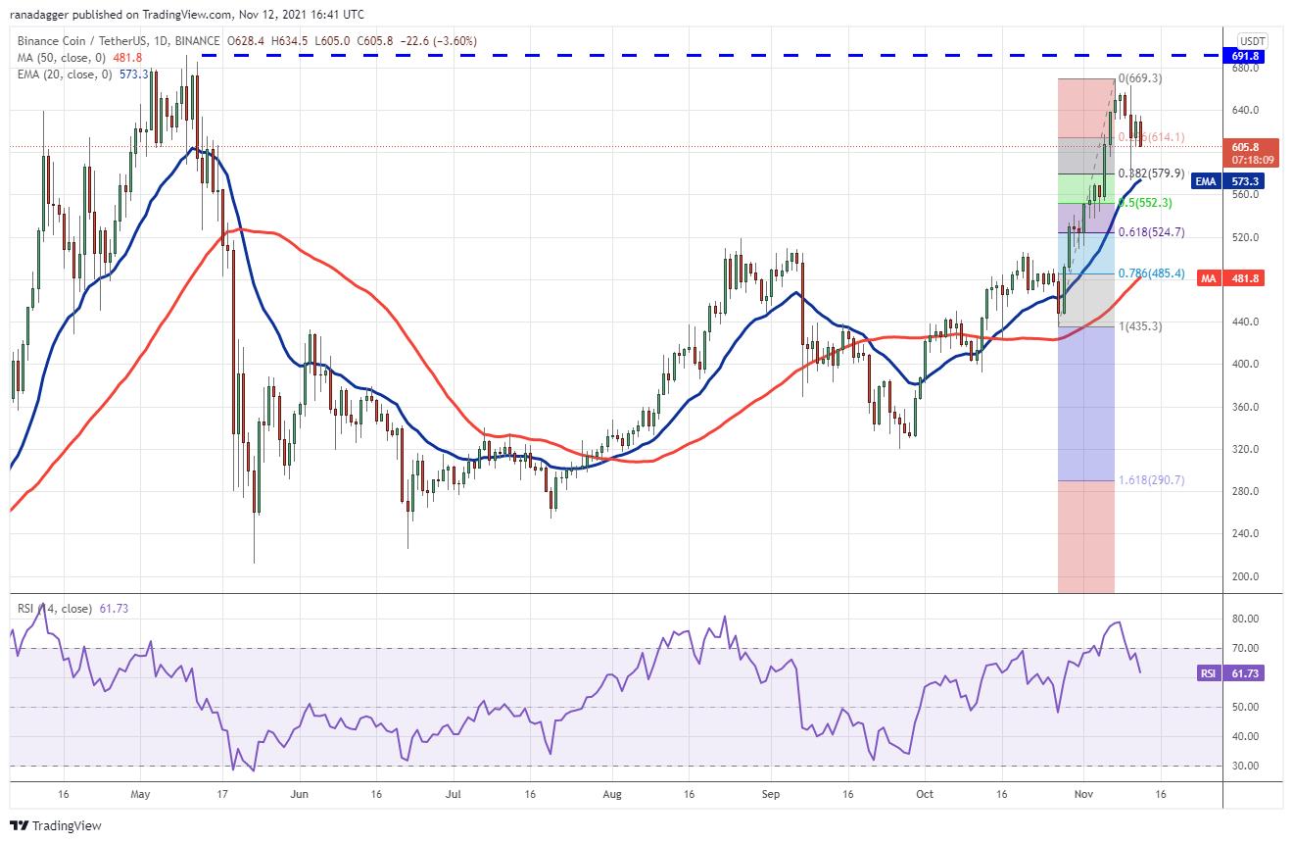Click the 70.00 RSI axis tick
This screenshot has width=1293, height=843.
click(1248, 649)
